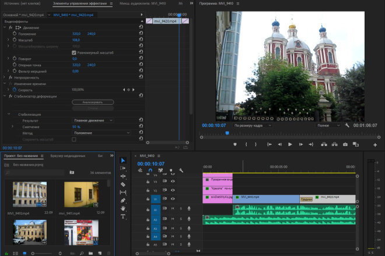This screenshot has height=256, width=385.
Task: Export frame with camera icon
Action: click(x=345, y=144)
